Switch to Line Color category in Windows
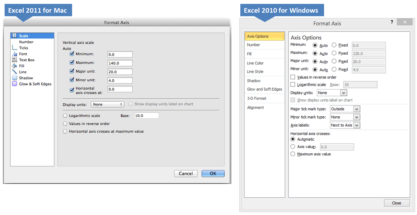417x215 pixels. 255,63
